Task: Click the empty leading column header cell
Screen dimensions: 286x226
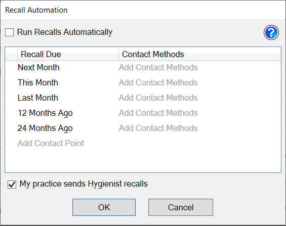Action: coord(12,54)
